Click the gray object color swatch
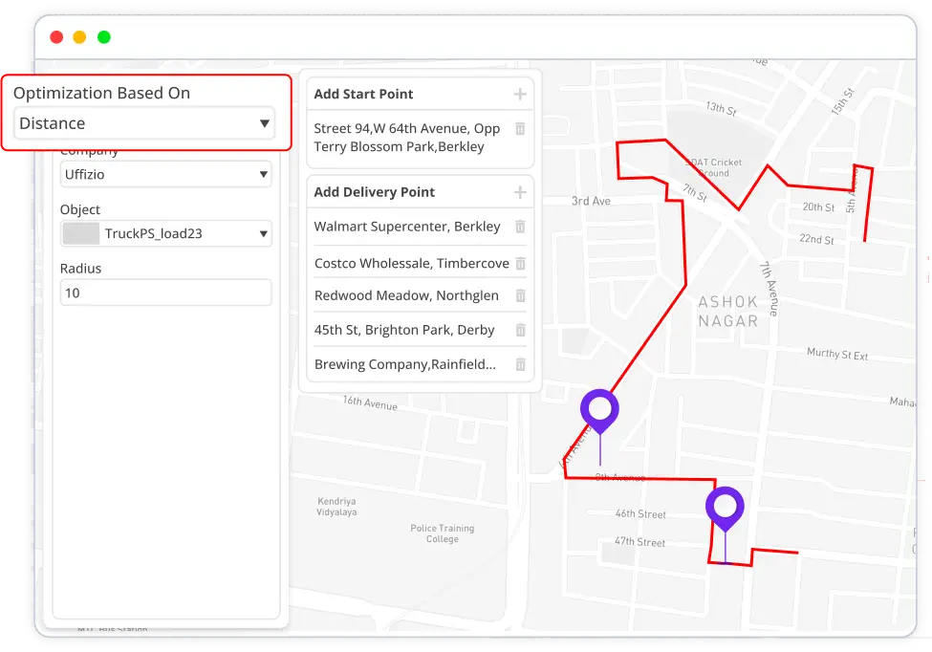This screenshot has height=652, width=932. coord(81,233)
